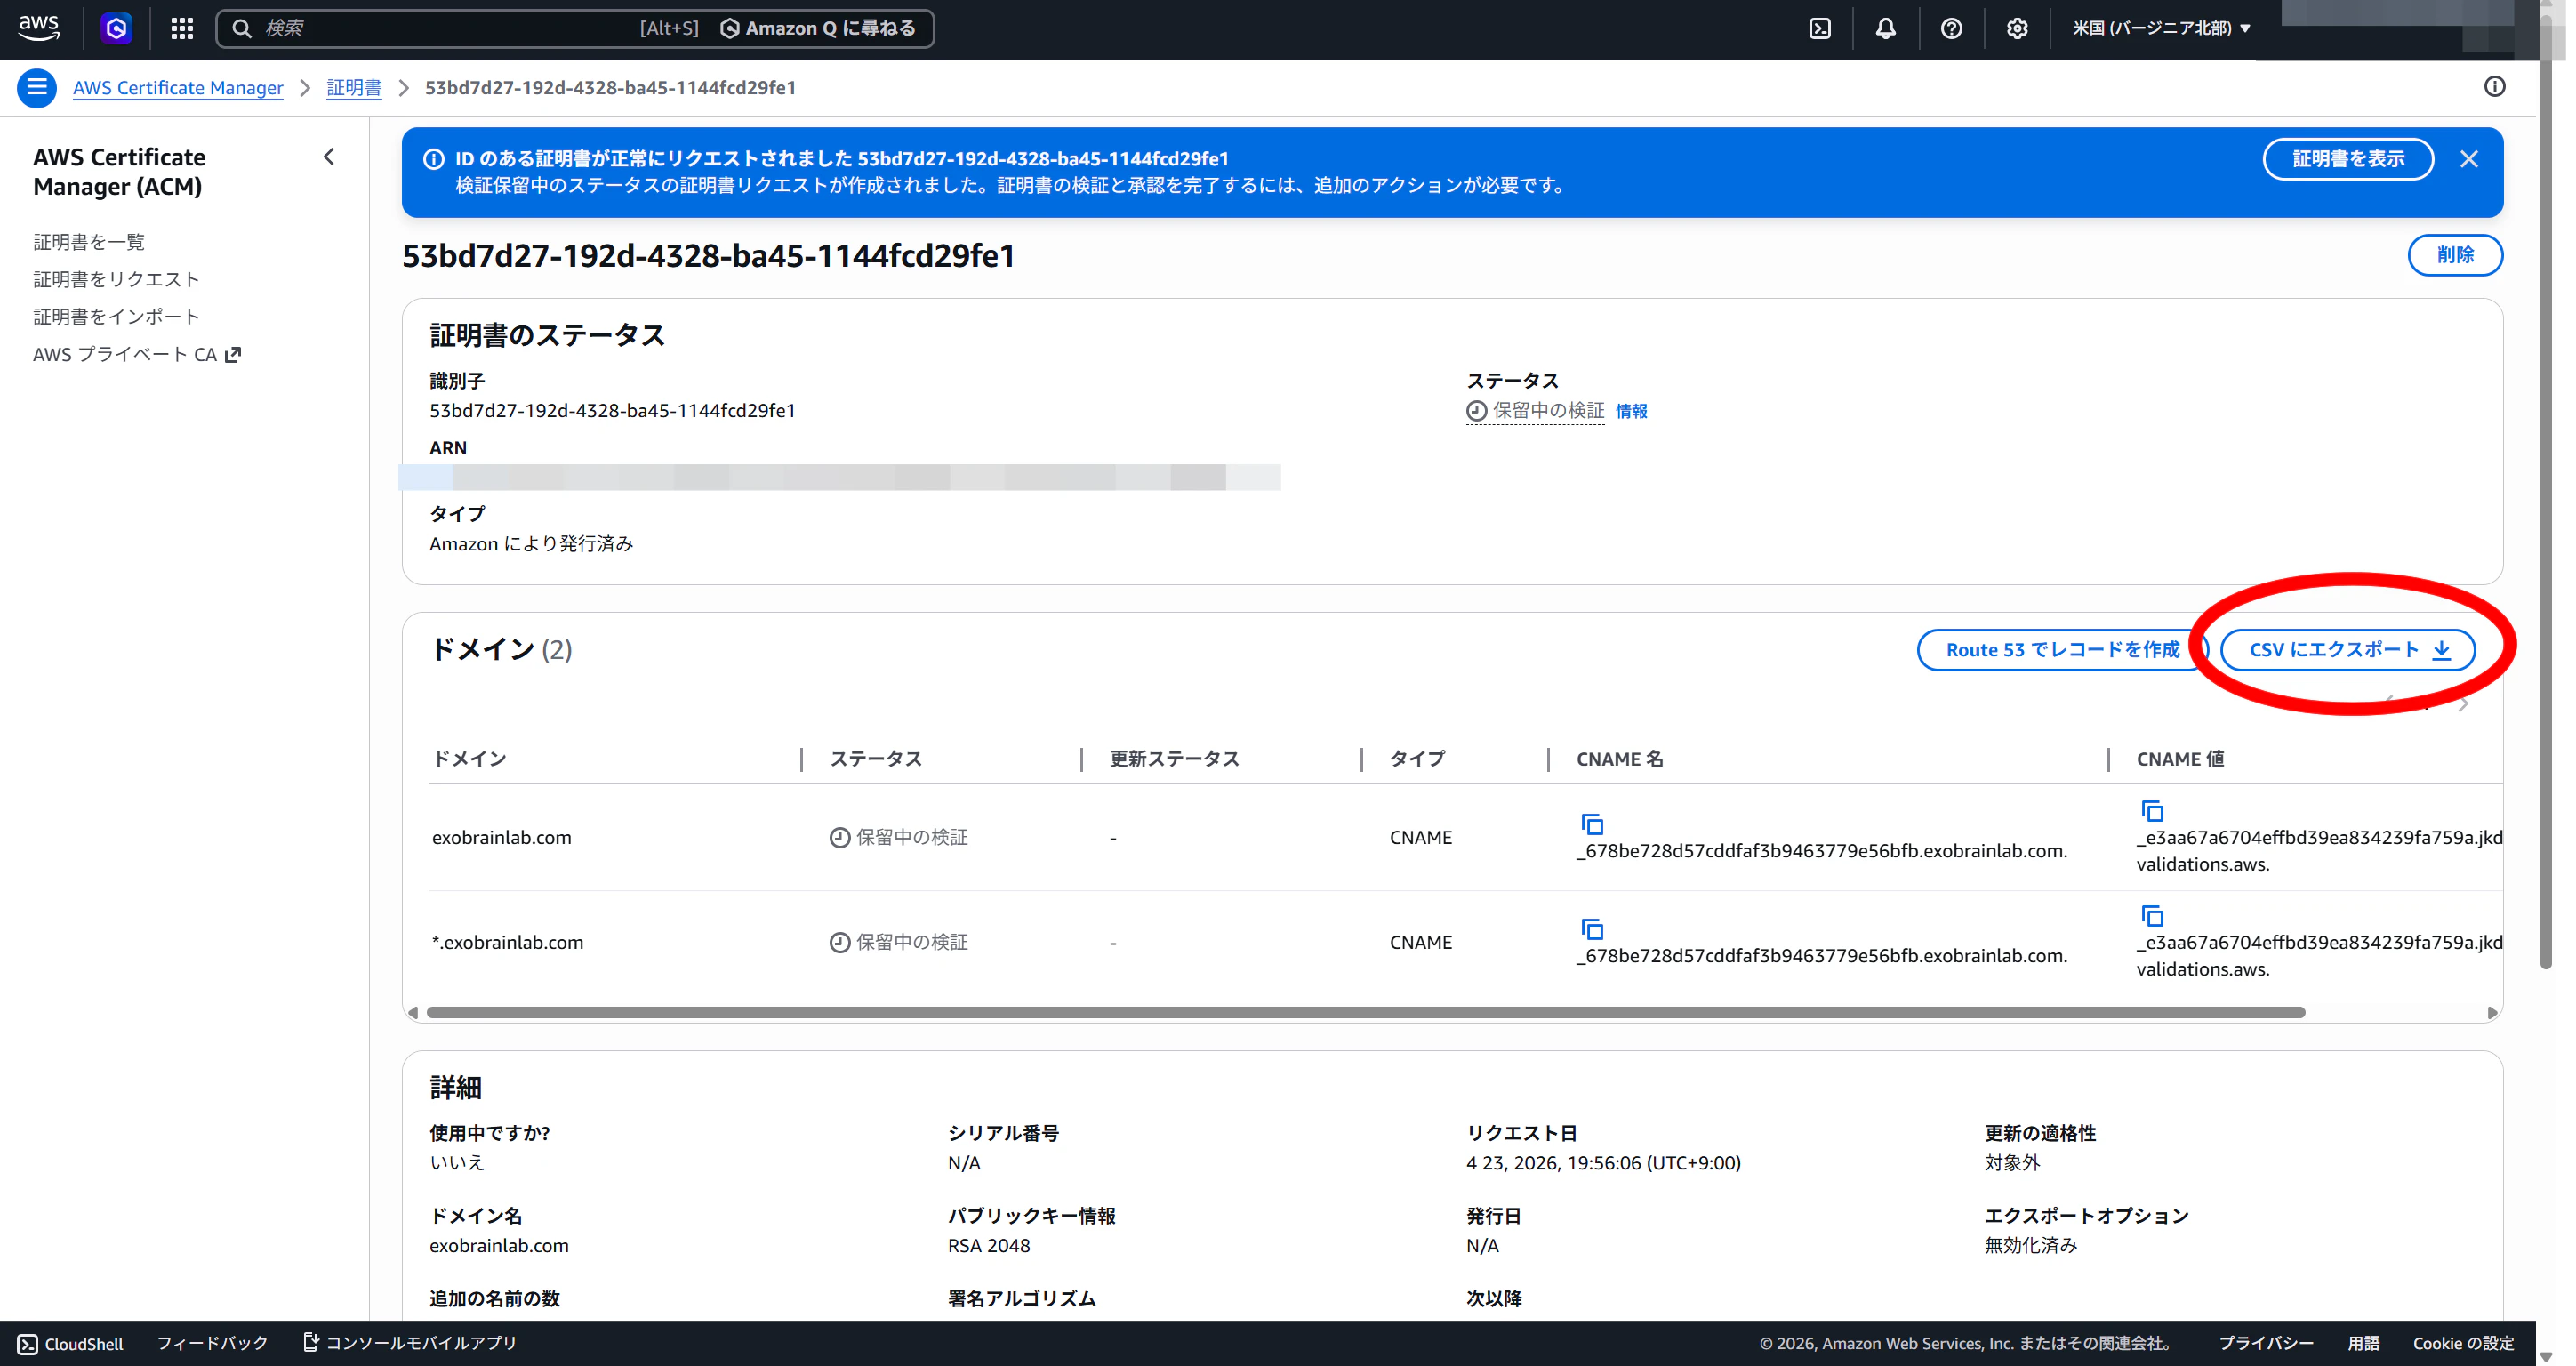Screen dimensions: 2576x1366
Task: Click the *.exobrainlab.com domain cell
Action: pyautogui.click(x=507, y=943)
